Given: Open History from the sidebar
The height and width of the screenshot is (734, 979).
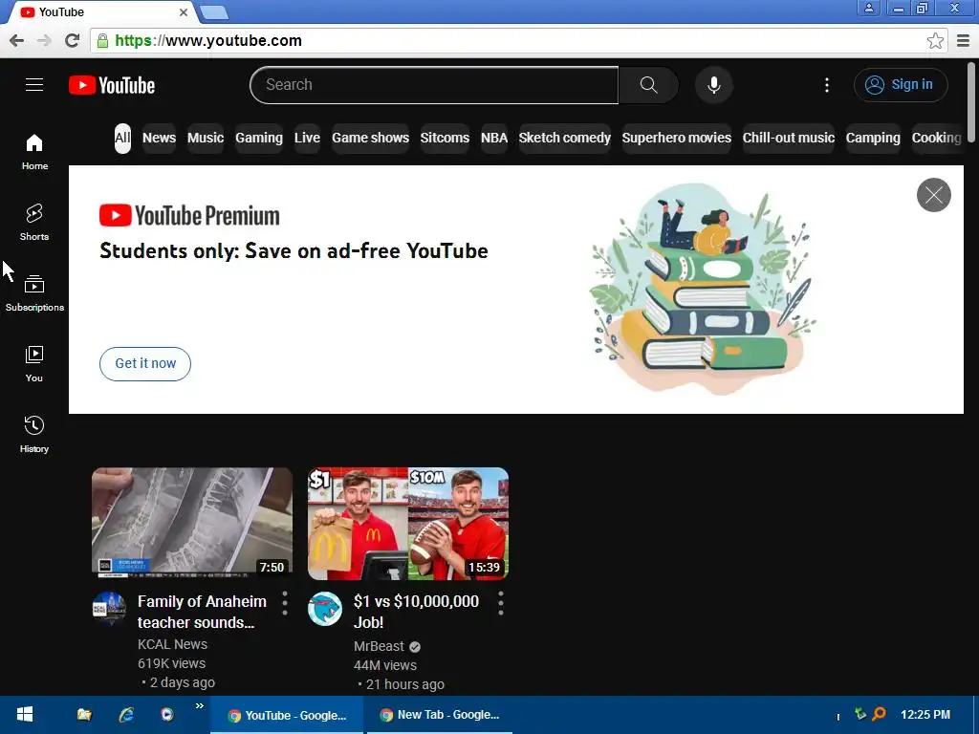Looking at the screenshot, I should 34,435.
